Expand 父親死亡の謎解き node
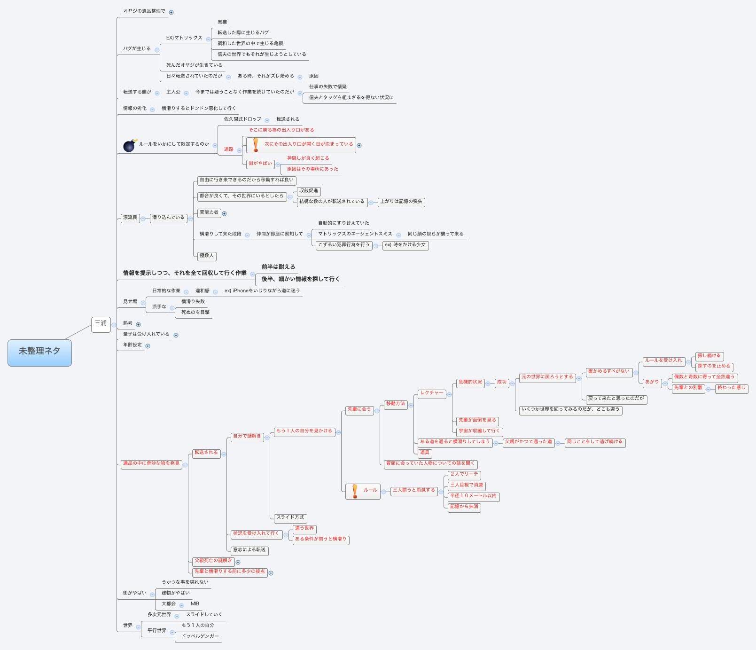This screenshot has width=756, height=650. 239,562
